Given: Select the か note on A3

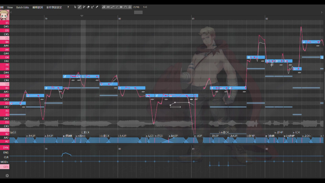Looking at the screenshot, I should (35, 96).
